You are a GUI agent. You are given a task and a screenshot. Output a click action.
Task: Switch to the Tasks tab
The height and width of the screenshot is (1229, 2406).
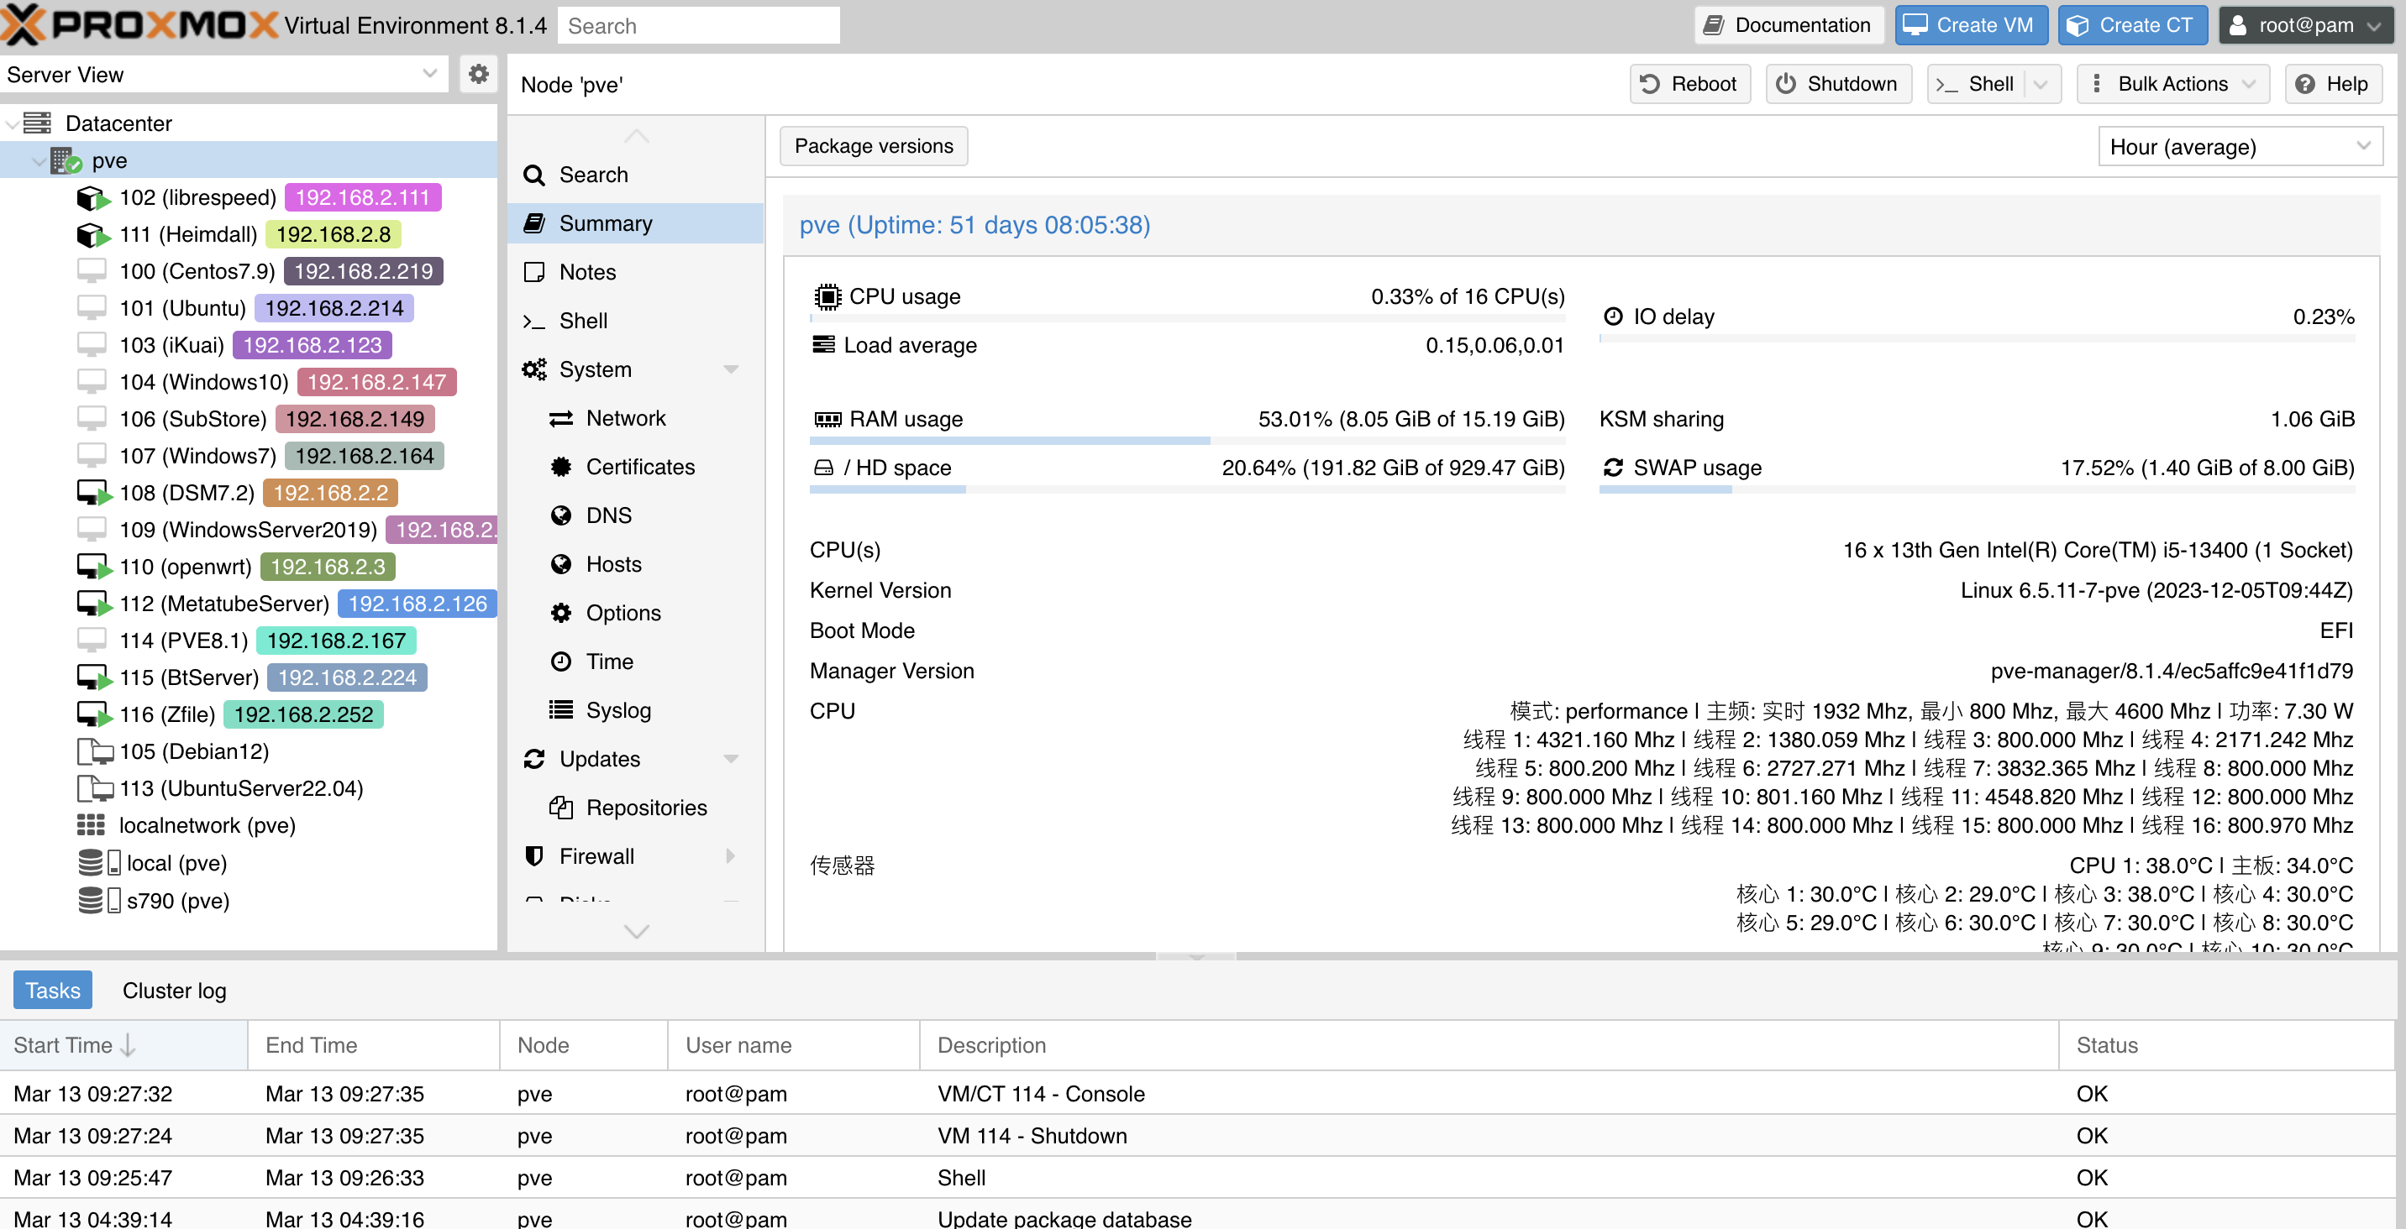tap(53, 990)
